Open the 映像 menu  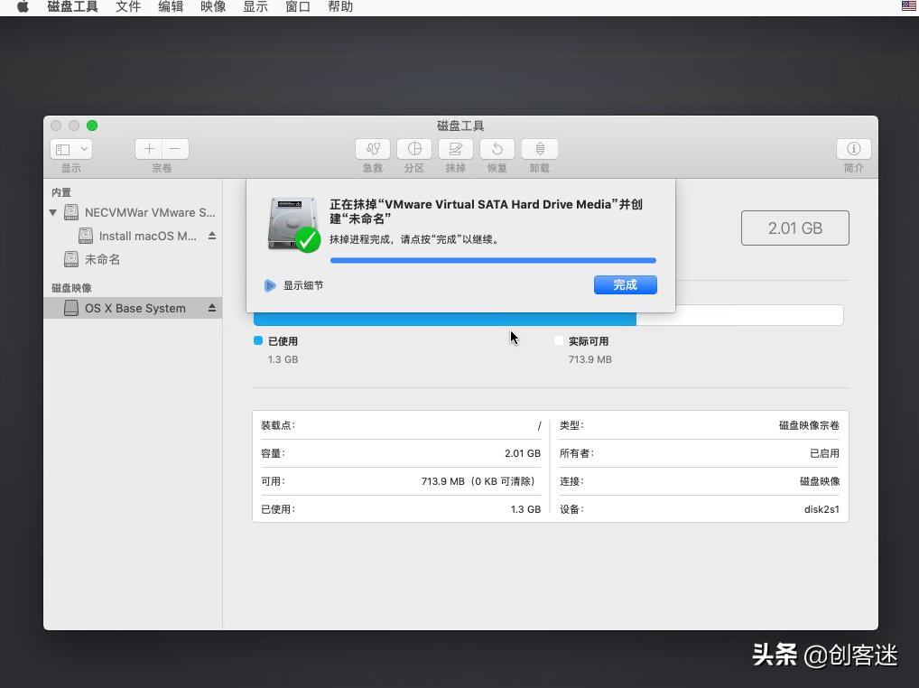(213, 6)
